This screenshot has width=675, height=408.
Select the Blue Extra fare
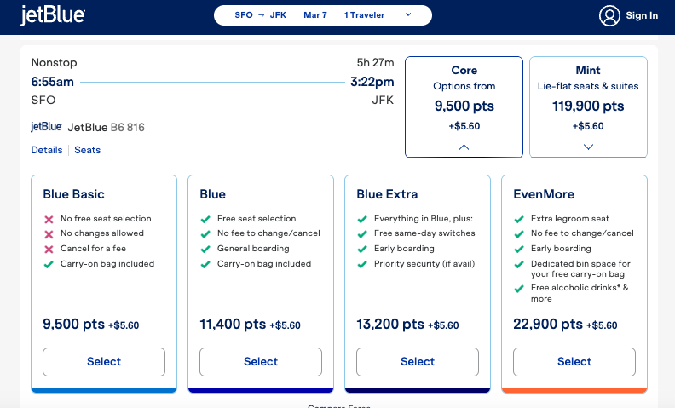click(417, 362)
